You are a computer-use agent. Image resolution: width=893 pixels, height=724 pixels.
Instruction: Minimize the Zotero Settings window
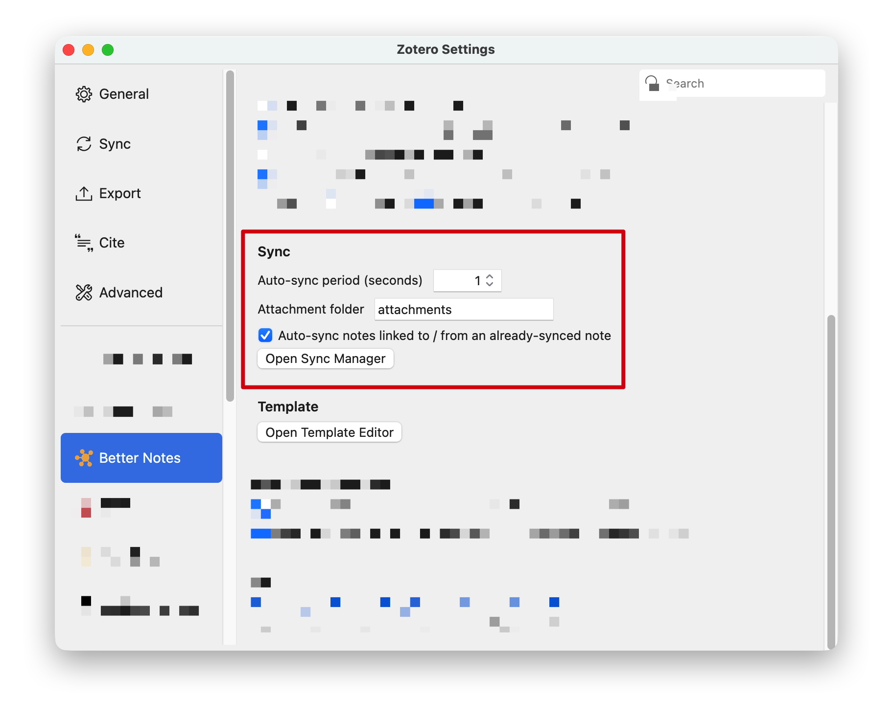(x=88, y=50)
